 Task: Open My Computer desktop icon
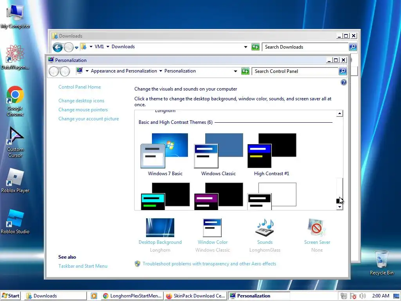pyautogui.click(x=15, y=16)
